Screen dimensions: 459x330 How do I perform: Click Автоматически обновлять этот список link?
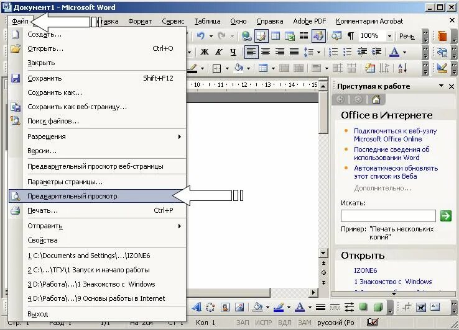point(396,172)
